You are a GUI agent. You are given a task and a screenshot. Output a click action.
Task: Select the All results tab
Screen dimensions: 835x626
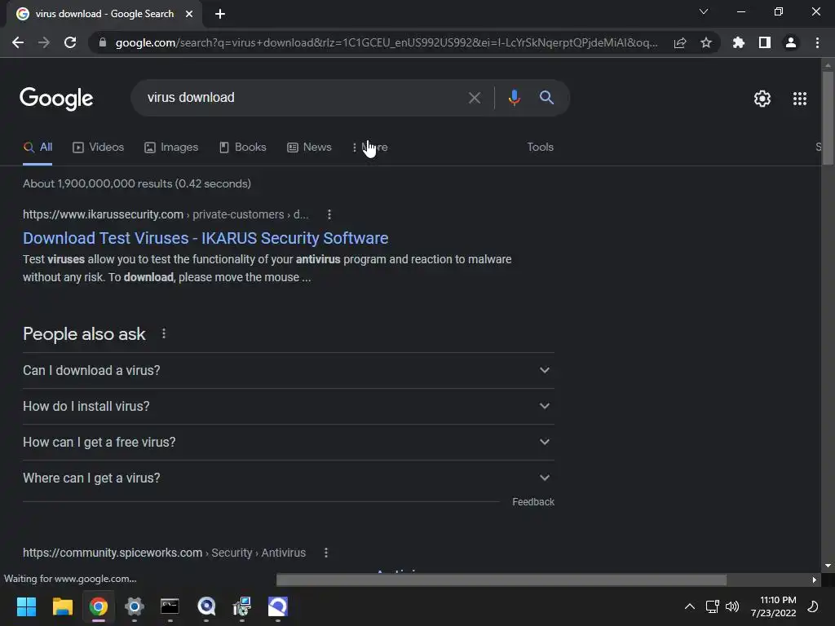click(x=38, y=148)
